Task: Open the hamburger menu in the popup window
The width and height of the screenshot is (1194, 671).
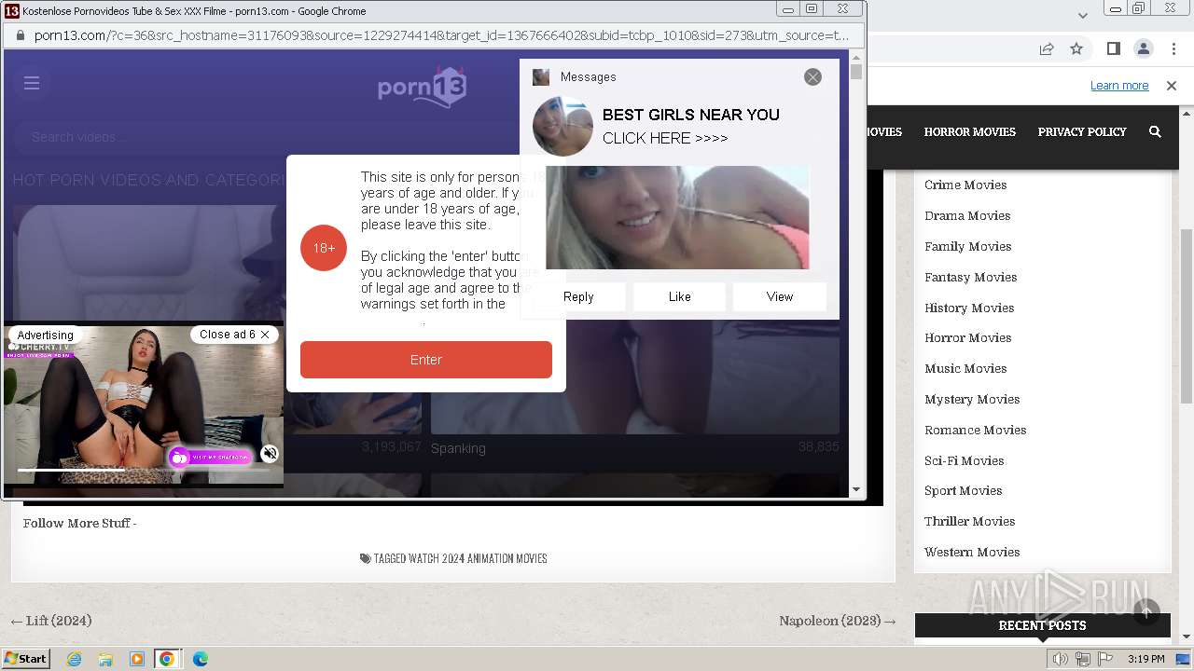Action: 32,83
